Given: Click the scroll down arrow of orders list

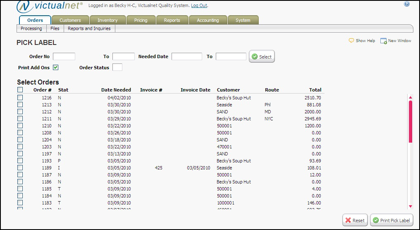Looking at the screenshot, I should pos(410,206).
